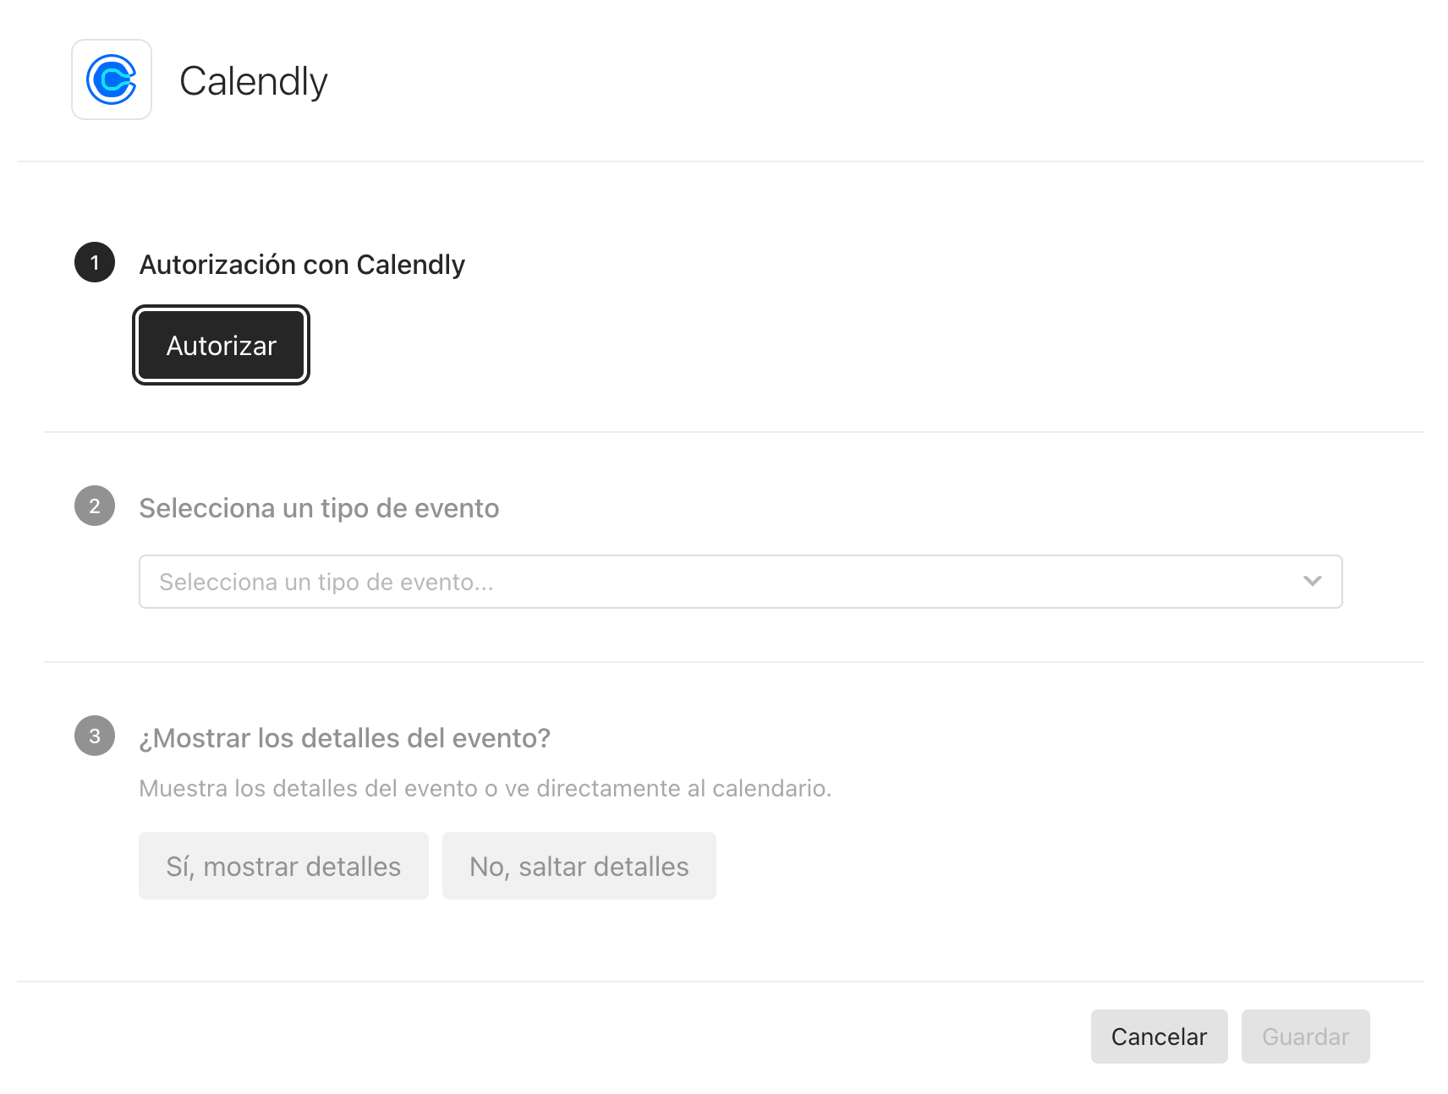Click the dropdown chevron arrow
This screenshot has height=1094, width=1448.
pos(1312,581)
